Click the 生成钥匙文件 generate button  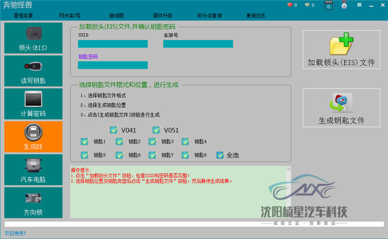pos(341,108)
